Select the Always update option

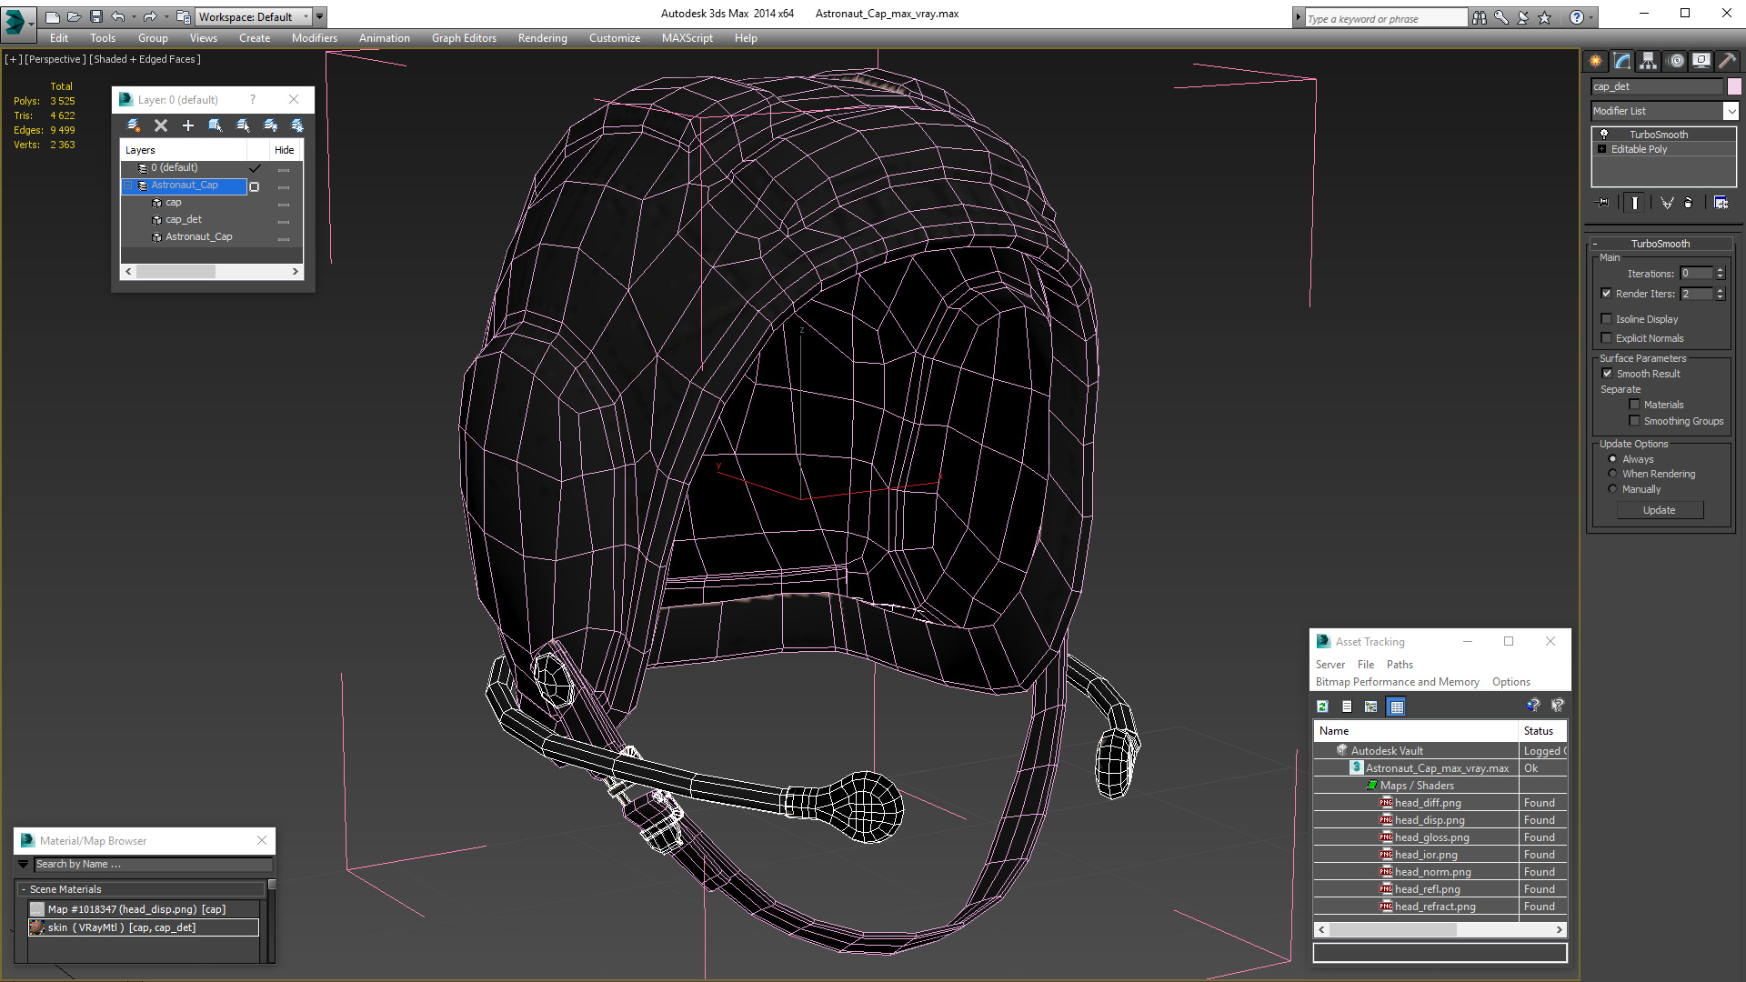click(x=1613, y=459)
